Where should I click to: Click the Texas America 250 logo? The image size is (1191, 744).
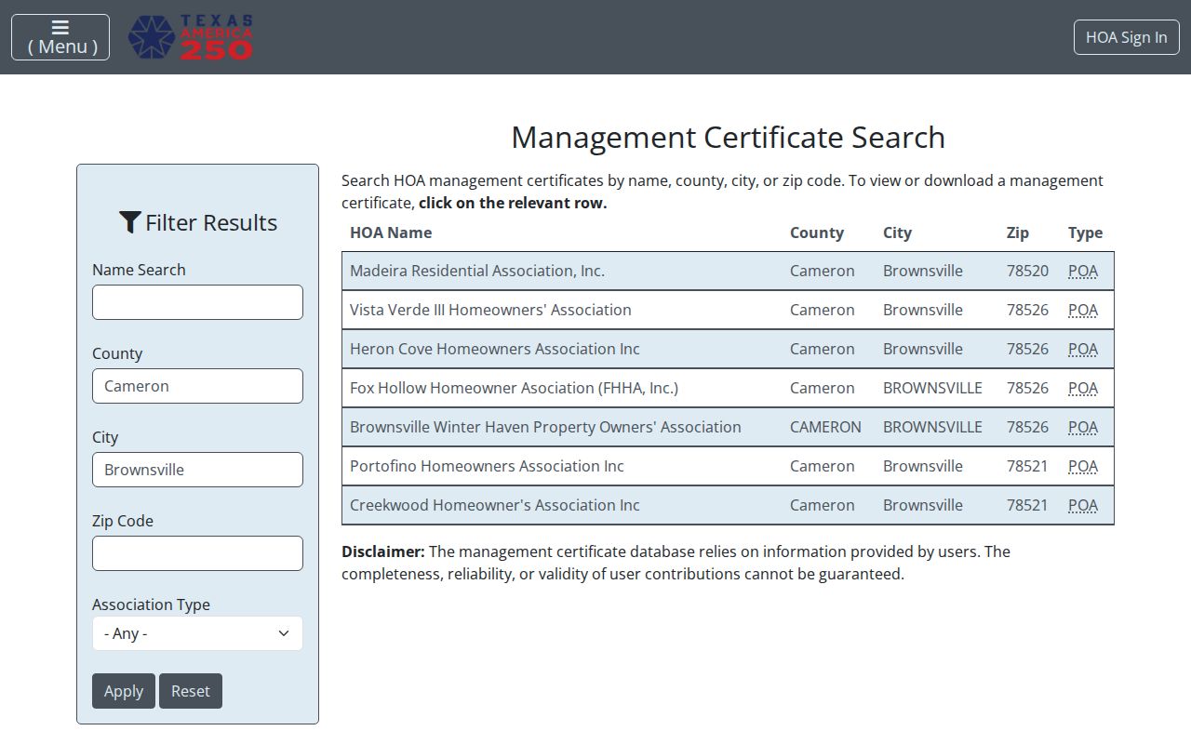[x=191, y=37]
